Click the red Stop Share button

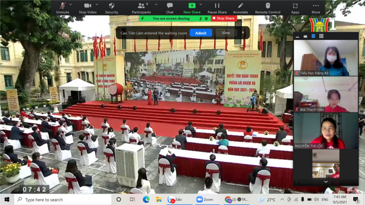pos(224,18)
